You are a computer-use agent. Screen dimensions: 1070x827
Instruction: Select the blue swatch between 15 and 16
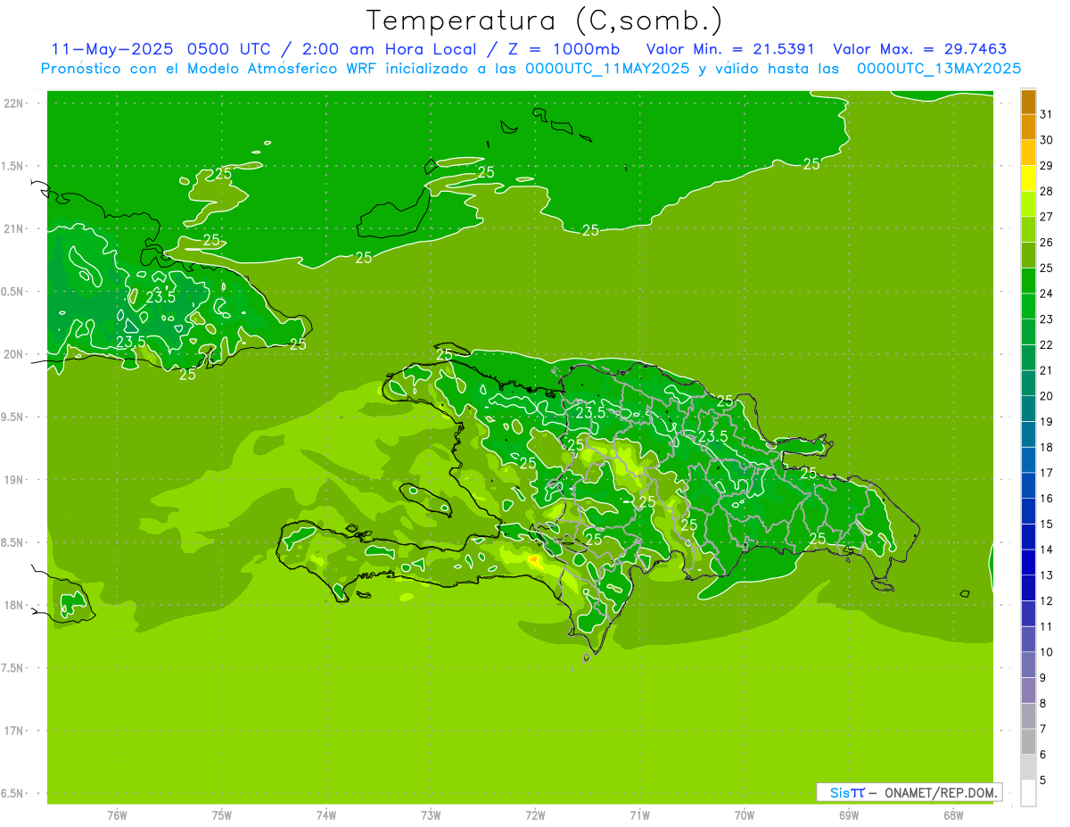click(1028, 511)
